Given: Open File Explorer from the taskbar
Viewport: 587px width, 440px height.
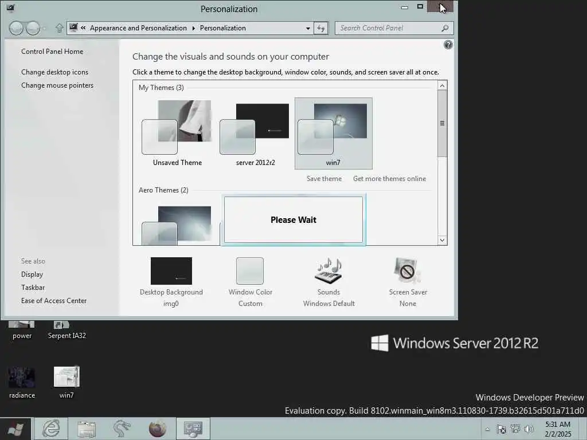Looking at the screenshot, I should (87, 429).
